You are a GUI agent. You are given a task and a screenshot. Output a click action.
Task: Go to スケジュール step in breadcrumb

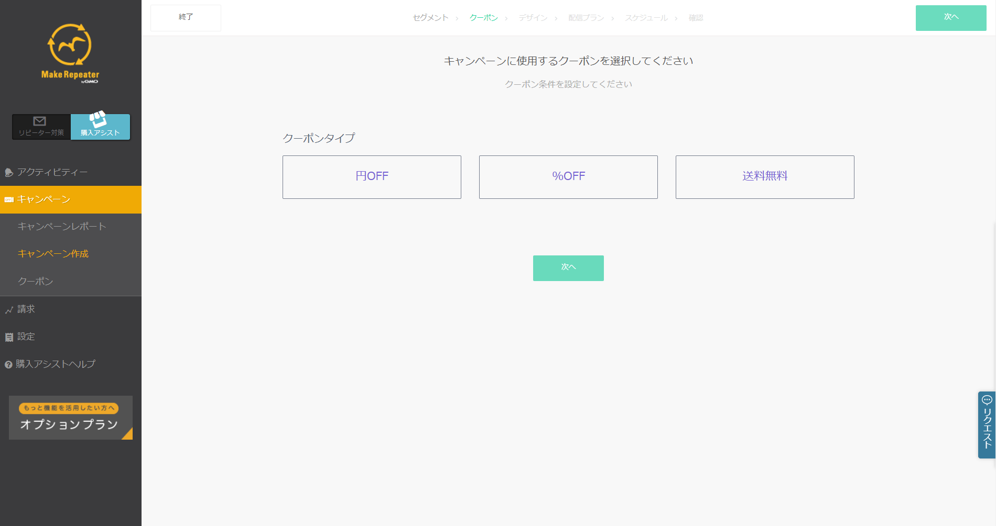point(646,18)
